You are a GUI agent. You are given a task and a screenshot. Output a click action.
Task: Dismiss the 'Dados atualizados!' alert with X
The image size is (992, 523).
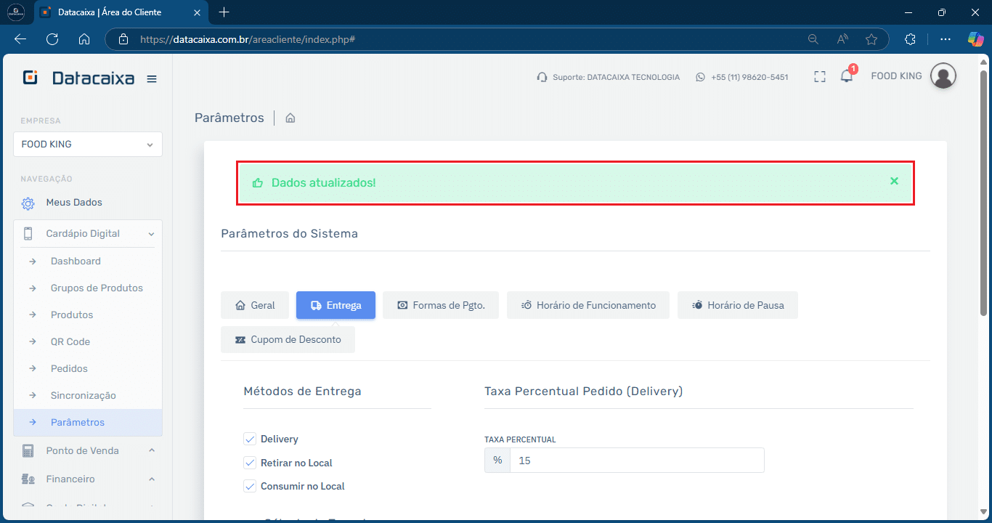coord(894,181)
